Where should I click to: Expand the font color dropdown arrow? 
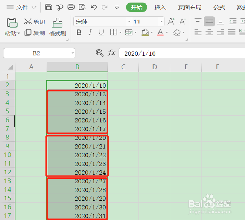(x=167, y=32)
